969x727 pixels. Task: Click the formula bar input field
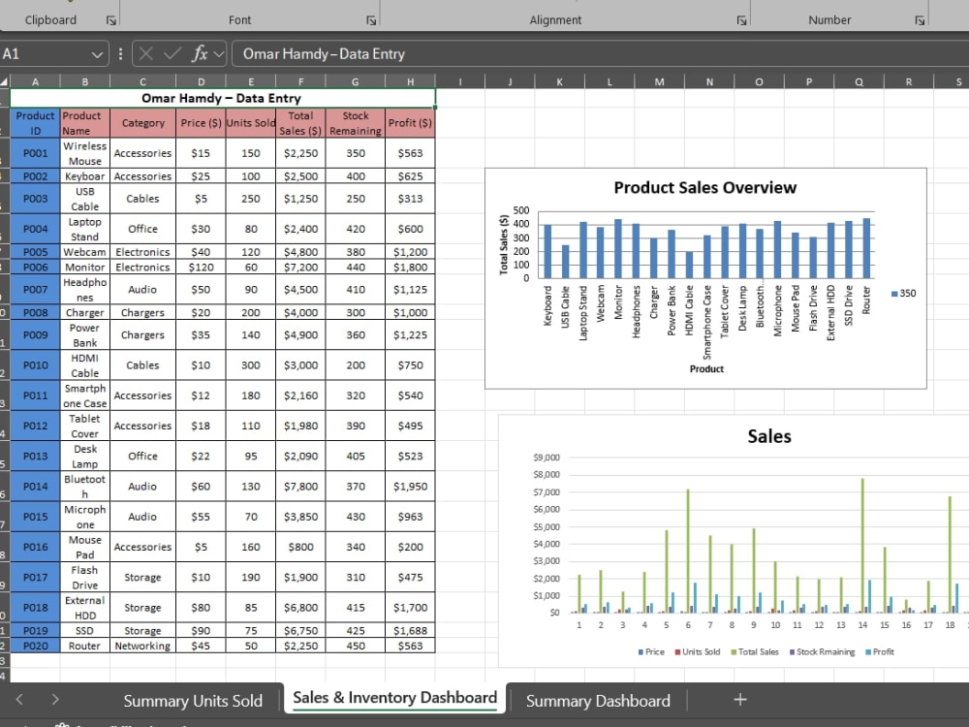600,53
